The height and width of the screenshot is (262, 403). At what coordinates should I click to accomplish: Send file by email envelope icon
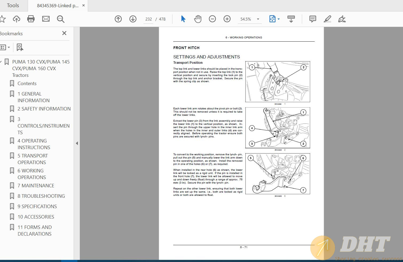click(46, 19)
